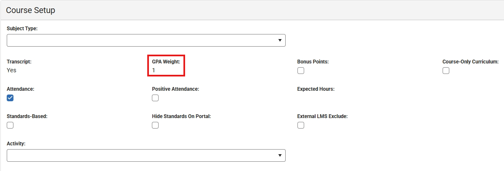This screenshot has height=171, width=504.
Task: Click the Course-Only Curriculum label text
Action: click(x=470, y=62)
